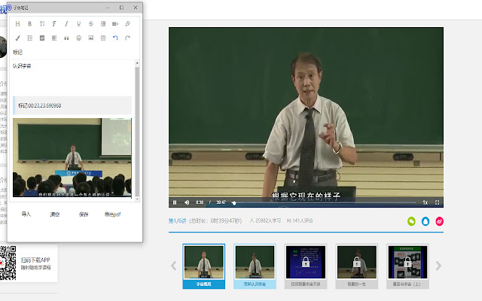Insert a bulleted list
Viewport: 482px width, 301px height.
[x=30, y=38]
